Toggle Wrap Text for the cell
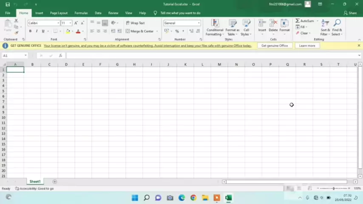This screenshot has height=204, width=363. point(135,23)
